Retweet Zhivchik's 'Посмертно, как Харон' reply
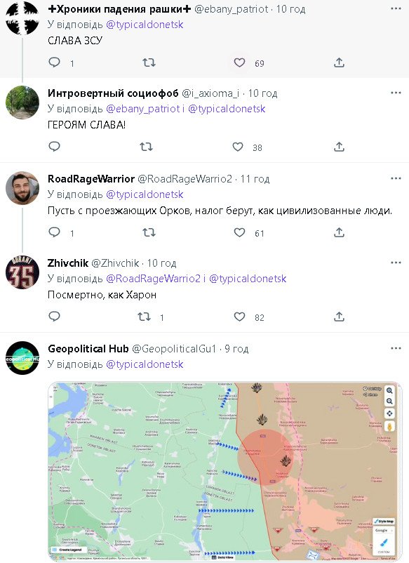409x563 pixels. pos(145,317)
